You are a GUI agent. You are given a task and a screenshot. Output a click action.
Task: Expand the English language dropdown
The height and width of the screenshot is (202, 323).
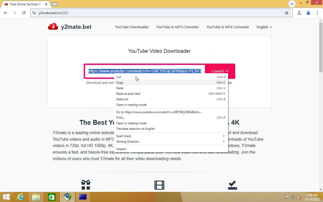tap(264, 27)
